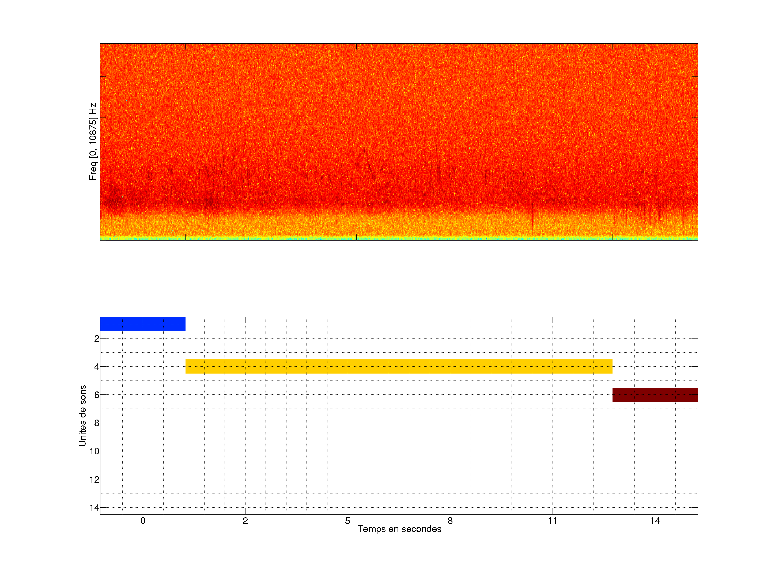Viewport: 771px width, 578px height.
Task: Click the y-axis tick label 10
Action: [95, 451]
